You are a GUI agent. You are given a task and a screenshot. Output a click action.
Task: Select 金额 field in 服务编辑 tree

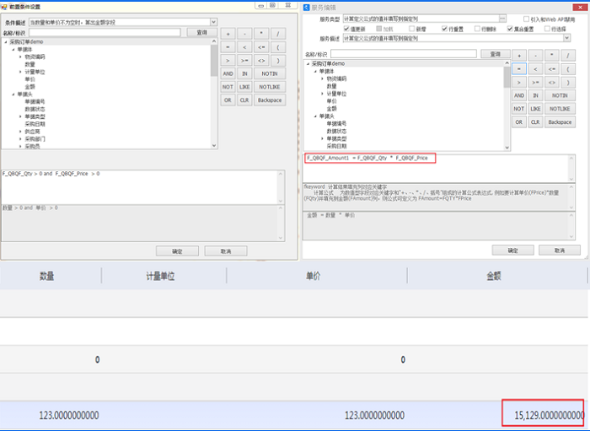331,109
